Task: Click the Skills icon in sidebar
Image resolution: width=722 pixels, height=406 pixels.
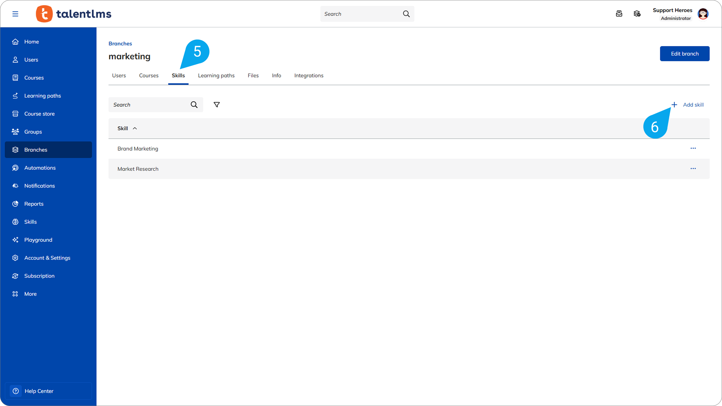Action: [x=15, y=222]
